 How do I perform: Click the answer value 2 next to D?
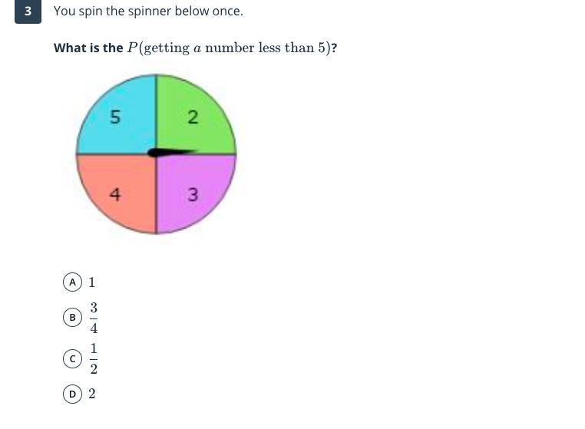pos(92,394)
